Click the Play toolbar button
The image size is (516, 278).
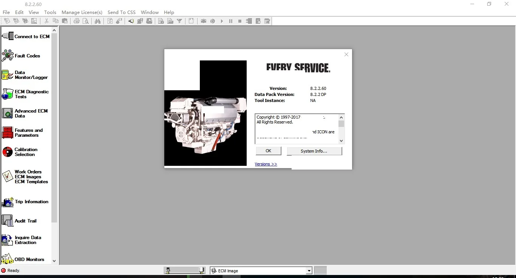pos(222,21)
